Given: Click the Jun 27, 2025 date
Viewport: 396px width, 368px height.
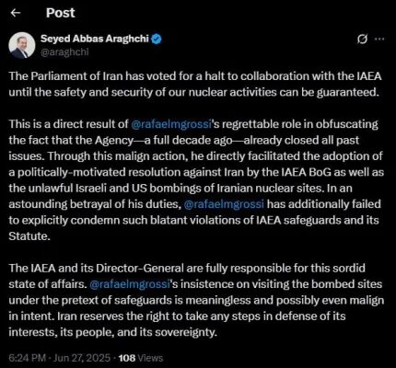Looking at the screenshot, I should tap(82, 358).
